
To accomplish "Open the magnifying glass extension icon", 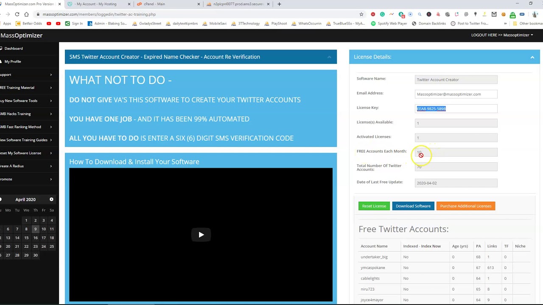I will 420,14.
